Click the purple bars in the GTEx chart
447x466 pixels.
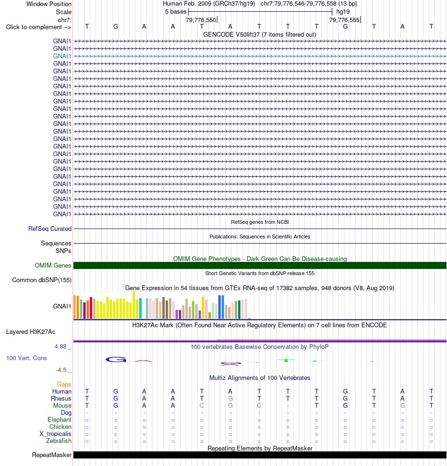coord(178,314)
